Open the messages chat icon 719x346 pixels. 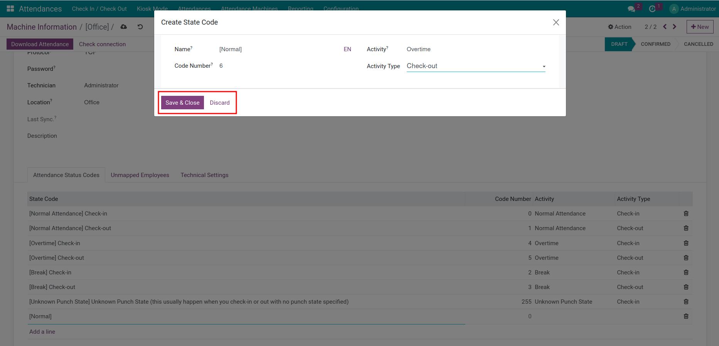click(x=631, y=9)
